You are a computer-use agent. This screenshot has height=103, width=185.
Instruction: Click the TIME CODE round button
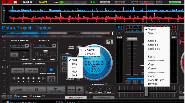point(79,47)
